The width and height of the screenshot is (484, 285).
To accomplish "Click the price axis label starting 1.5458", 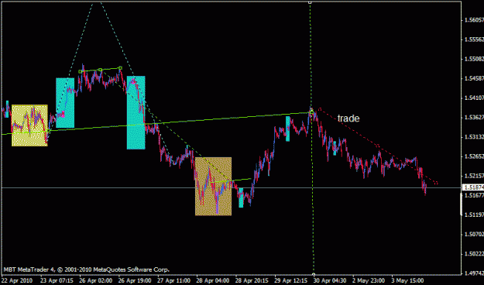I will 474,78.
